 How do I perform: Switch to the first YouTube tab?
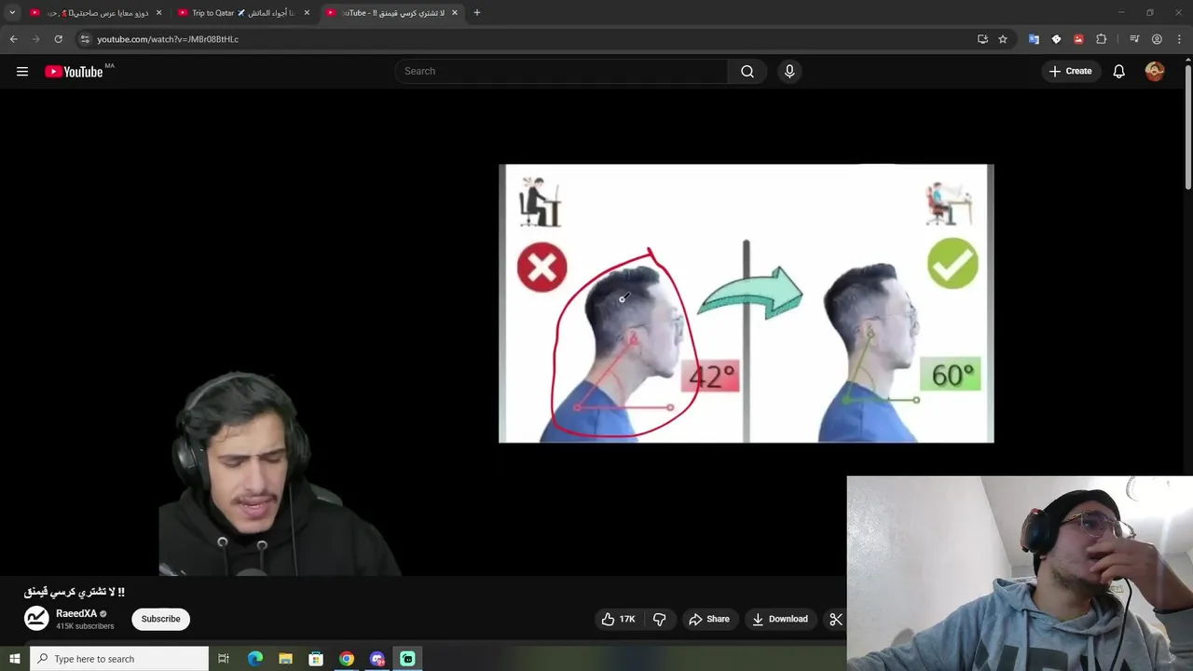click(95, 13)
